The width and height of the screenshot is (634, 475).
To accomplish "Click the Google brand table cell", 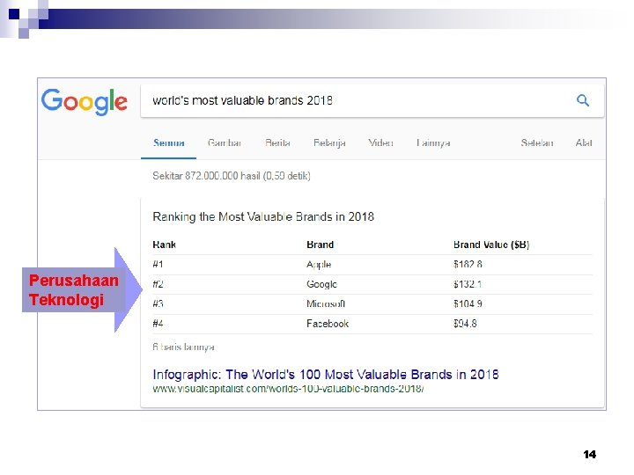I will coord(321,284).
